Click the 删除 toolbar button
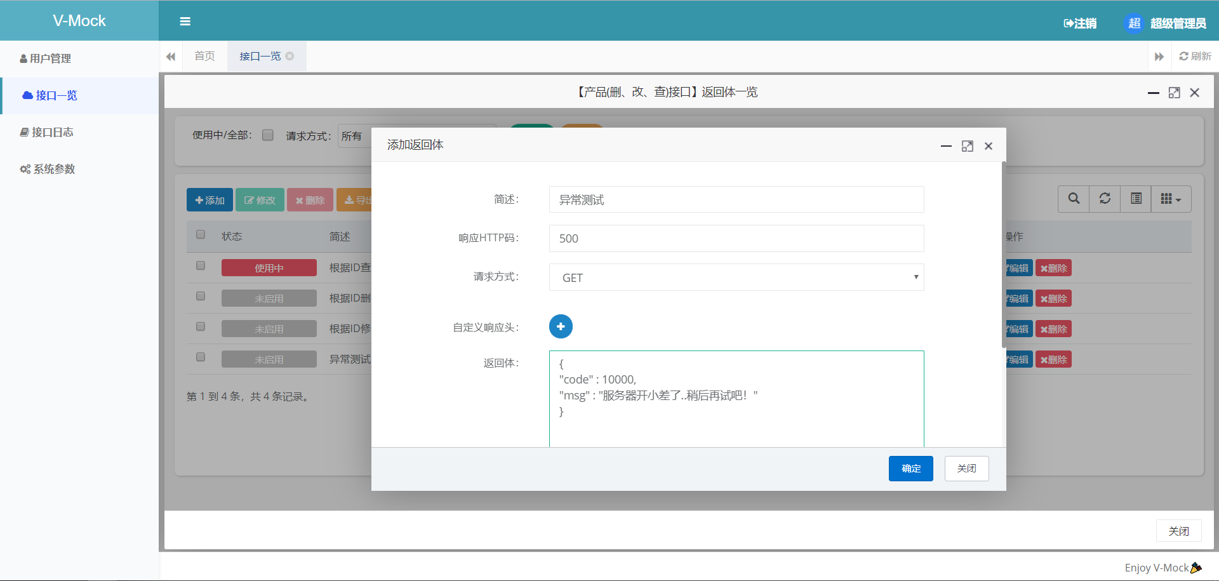 (310, 200)
